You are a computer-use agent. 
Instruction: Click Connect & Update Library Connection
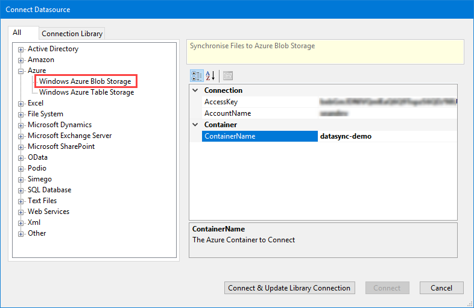tap(289, 288)
